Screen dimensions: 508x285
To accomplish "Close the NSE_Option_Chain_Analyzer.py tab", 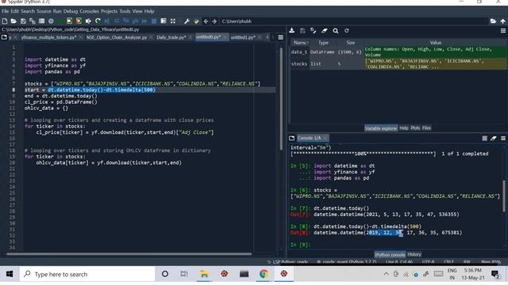I will (151, 37).
